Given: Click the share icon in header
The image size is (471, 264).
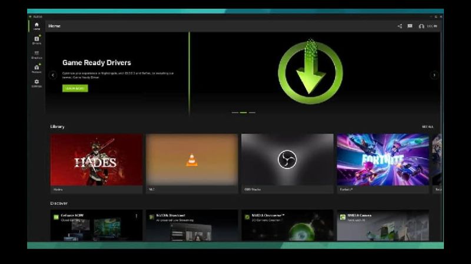Looking at the screenshot, I should (400, 26).
